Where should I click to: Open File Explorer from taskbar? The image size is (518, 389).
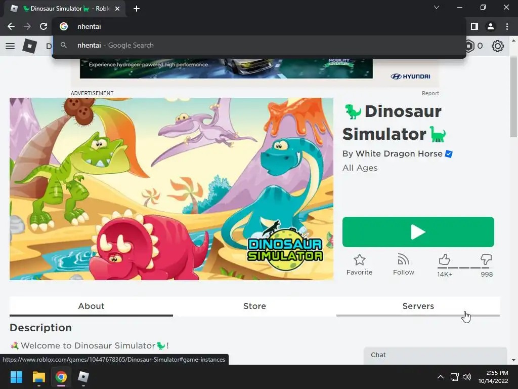point(38,377)
